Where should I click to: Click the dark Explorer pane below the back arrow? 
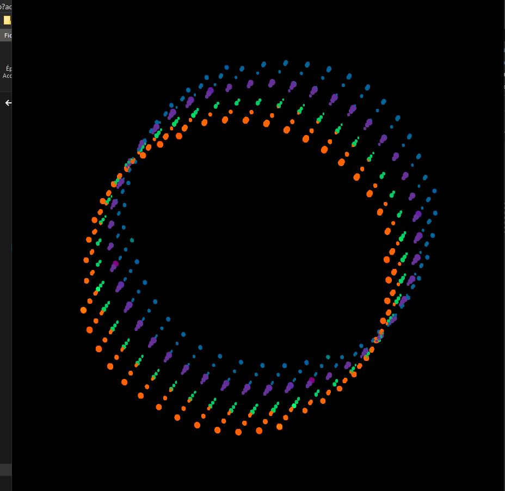(5, 272)
